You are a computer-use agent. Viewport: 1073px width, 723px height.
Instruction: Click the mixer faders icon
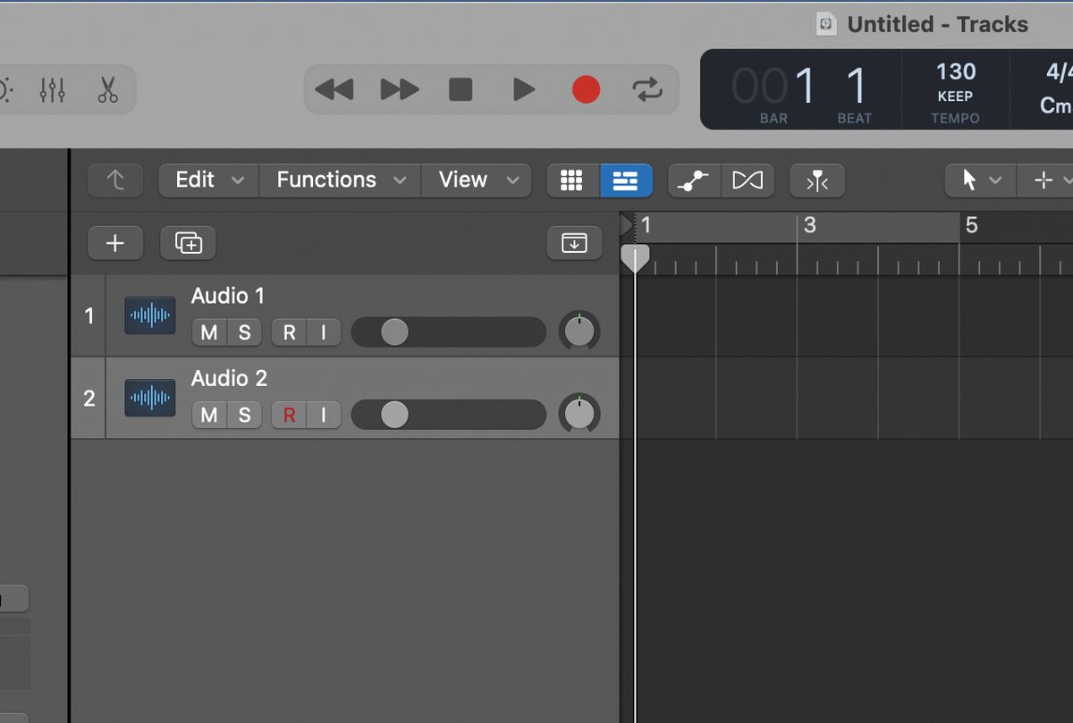coord(52,88)
